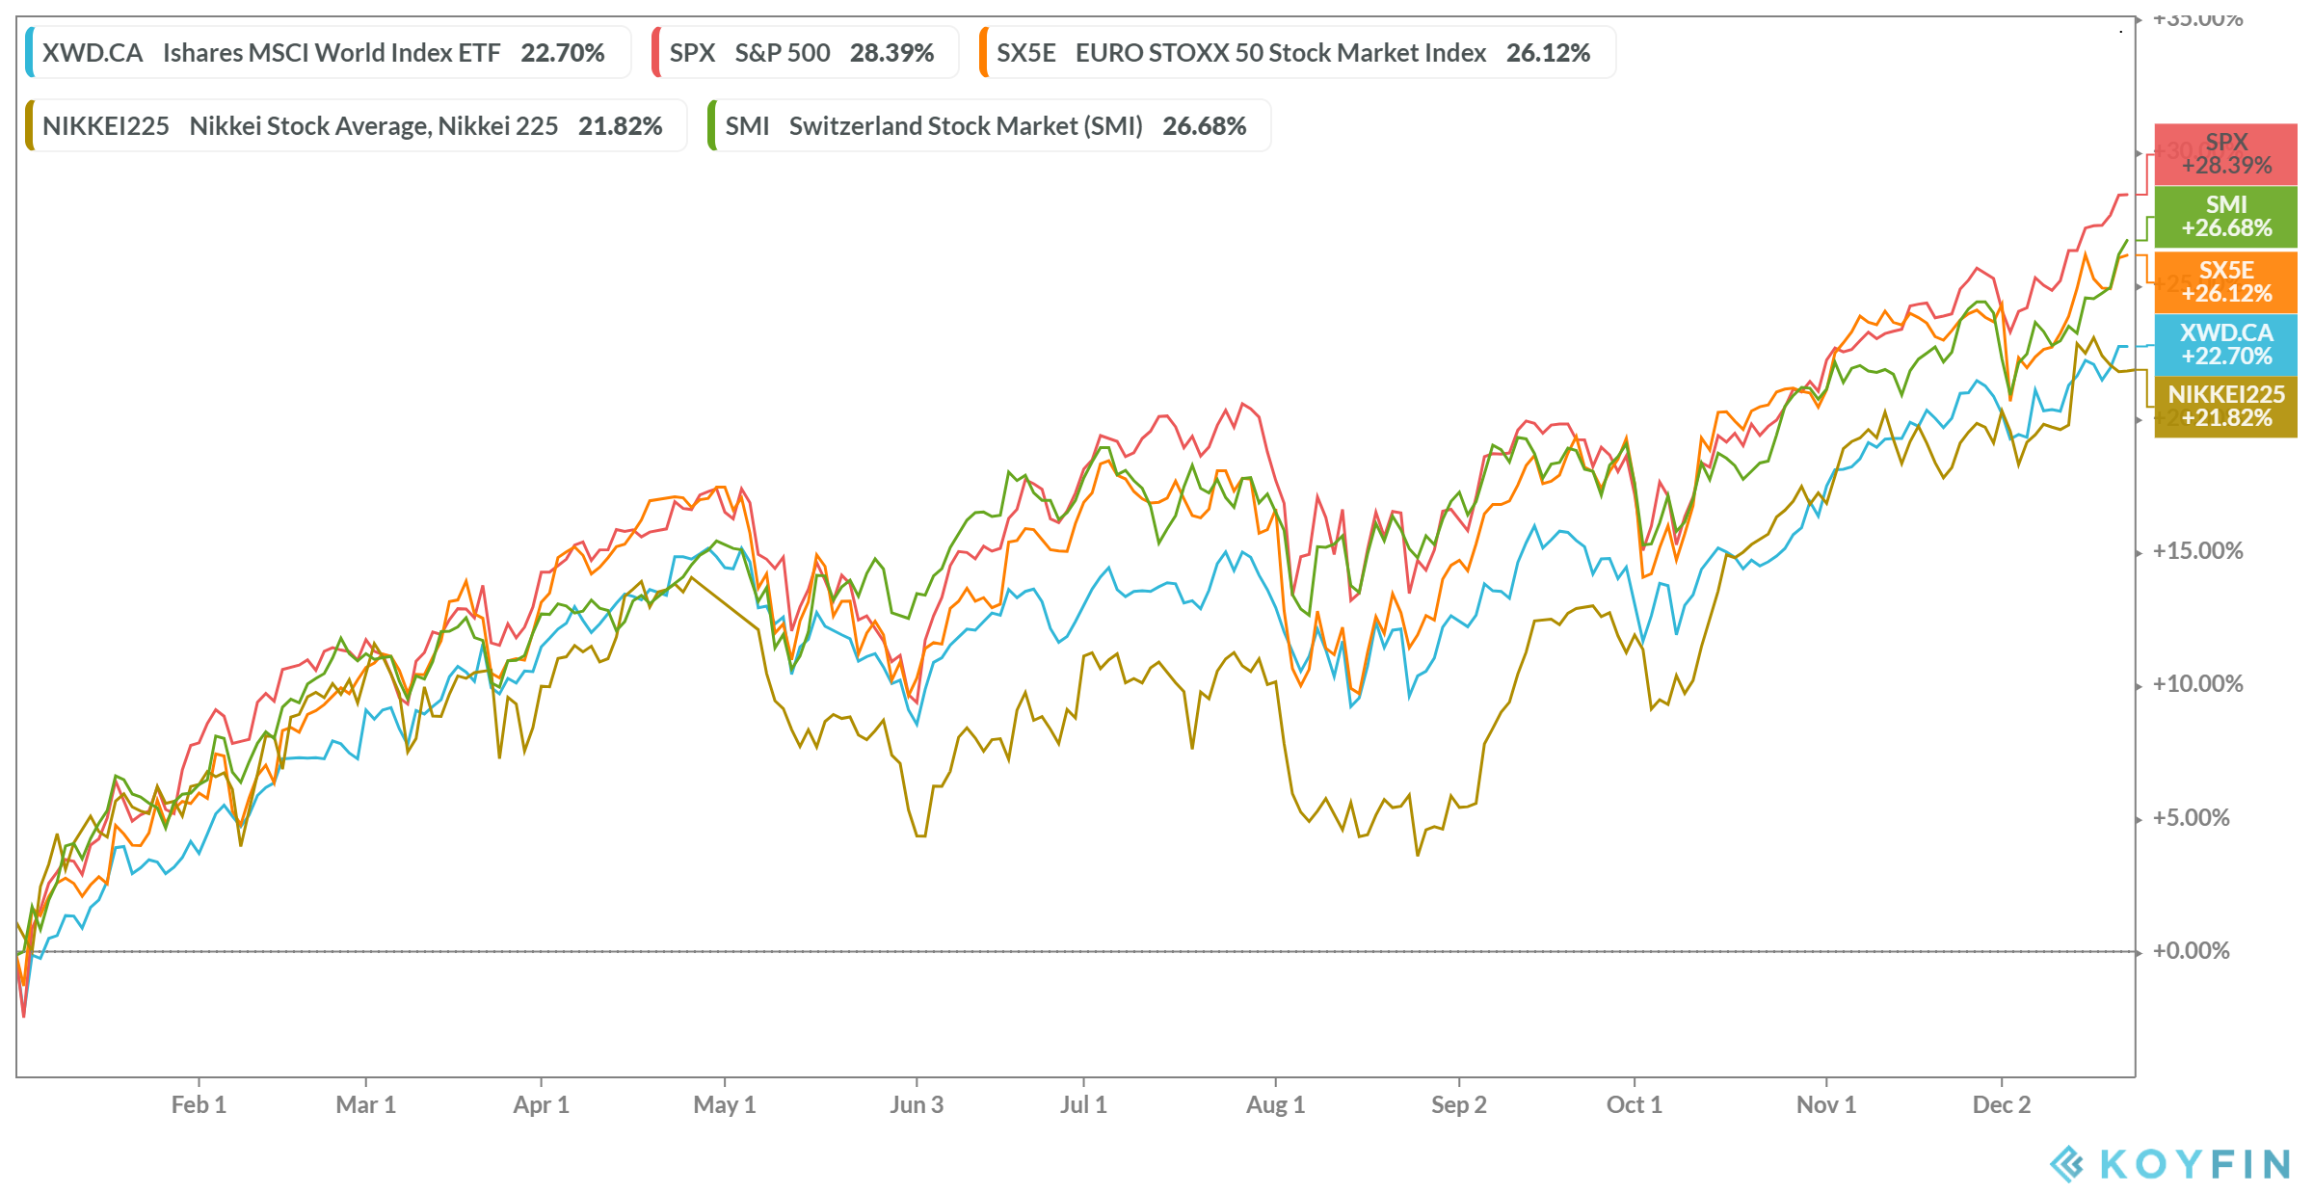Click the Koyfin logo

tap(2169, 1163)
